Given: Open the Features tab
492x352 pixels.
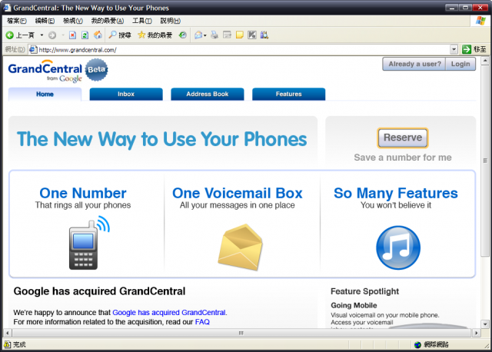Looking at the screenshot, I should point(289,94).
